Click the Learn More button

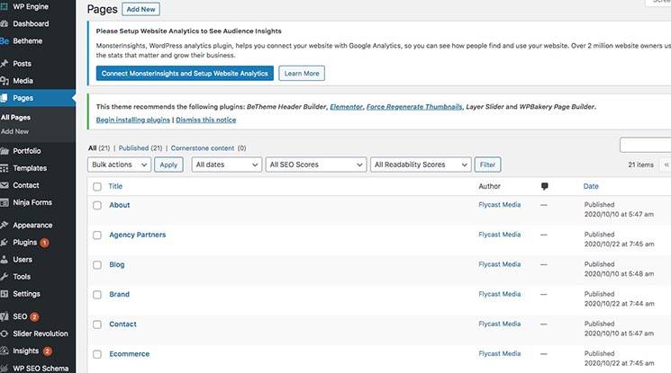coord(302,73)
